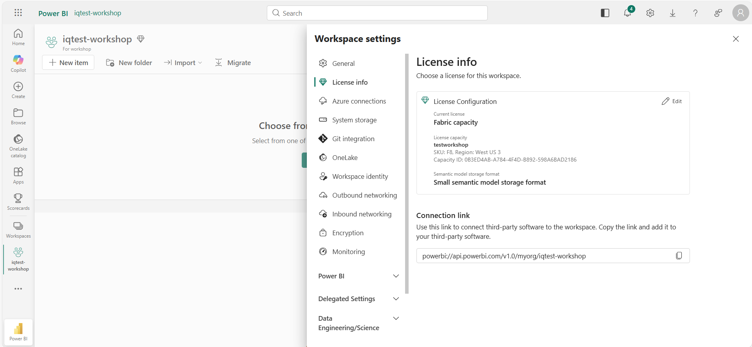The width and height of the screenshot is (752, 347).
Task: Open the app launcher grid
Action: (18, 13)
